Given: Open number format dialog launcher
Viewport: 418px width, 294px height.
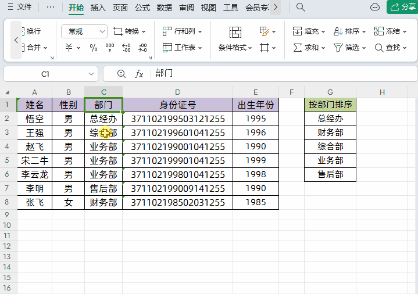Looking at the screenshot, I should point(151,58).
